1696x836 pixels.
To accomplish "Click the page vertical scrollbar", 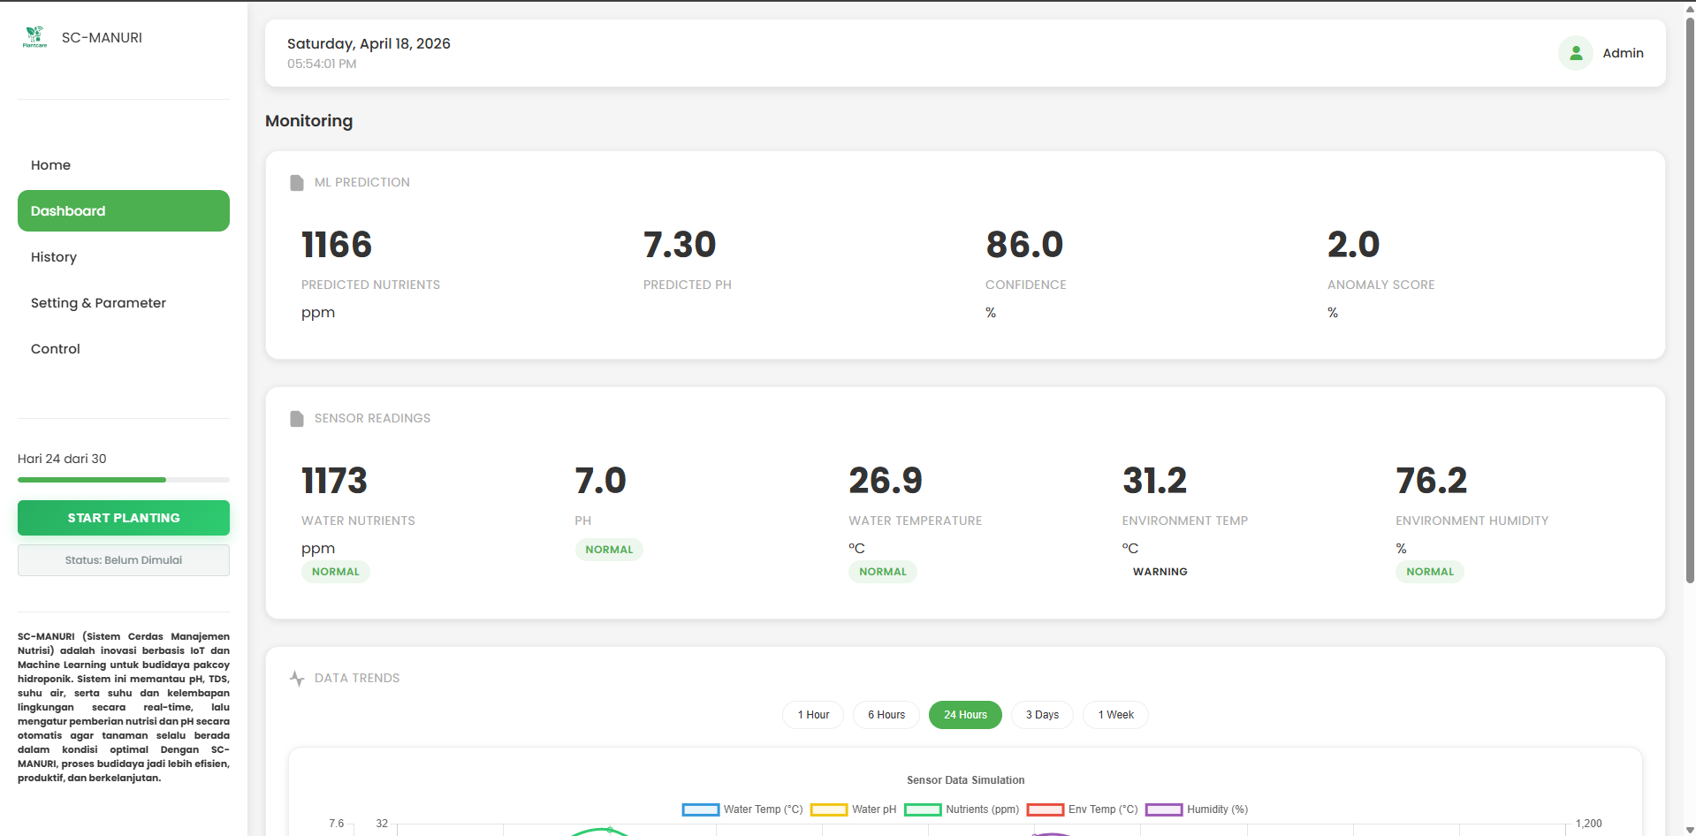I will 1690,300.
